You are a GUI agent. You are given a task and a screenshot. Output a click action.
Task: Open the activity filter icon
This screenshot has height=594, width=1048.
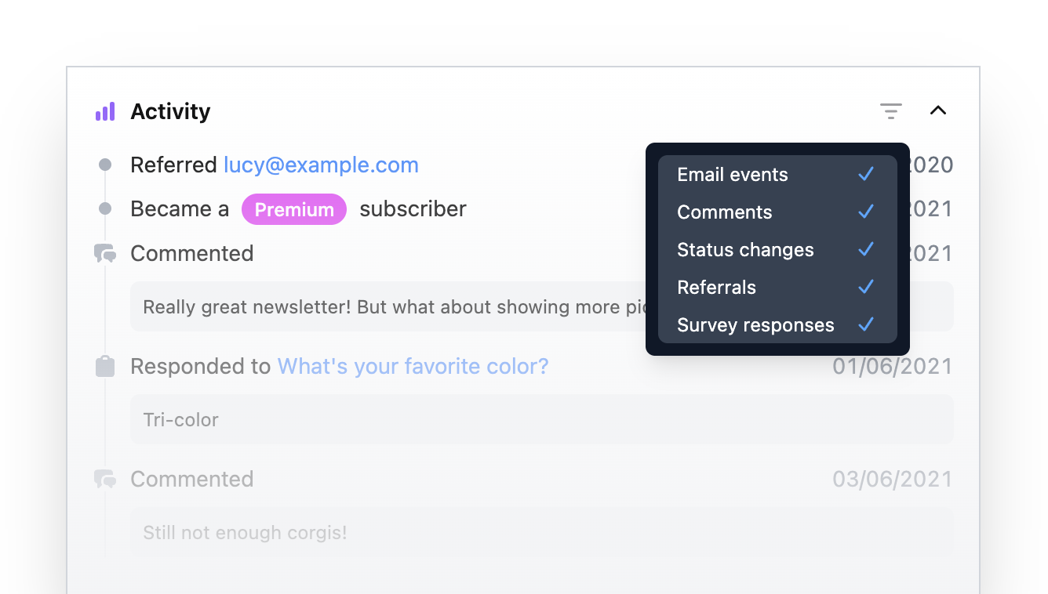click(x=890, y=111)
